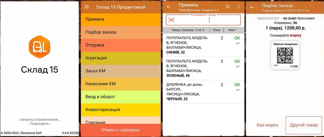The width and height of the screenshot is (324, 137).
Task: Select the ДУБЛЕНКА ЧЕРНЫЙ, 32 row
Action: point(203,92)
